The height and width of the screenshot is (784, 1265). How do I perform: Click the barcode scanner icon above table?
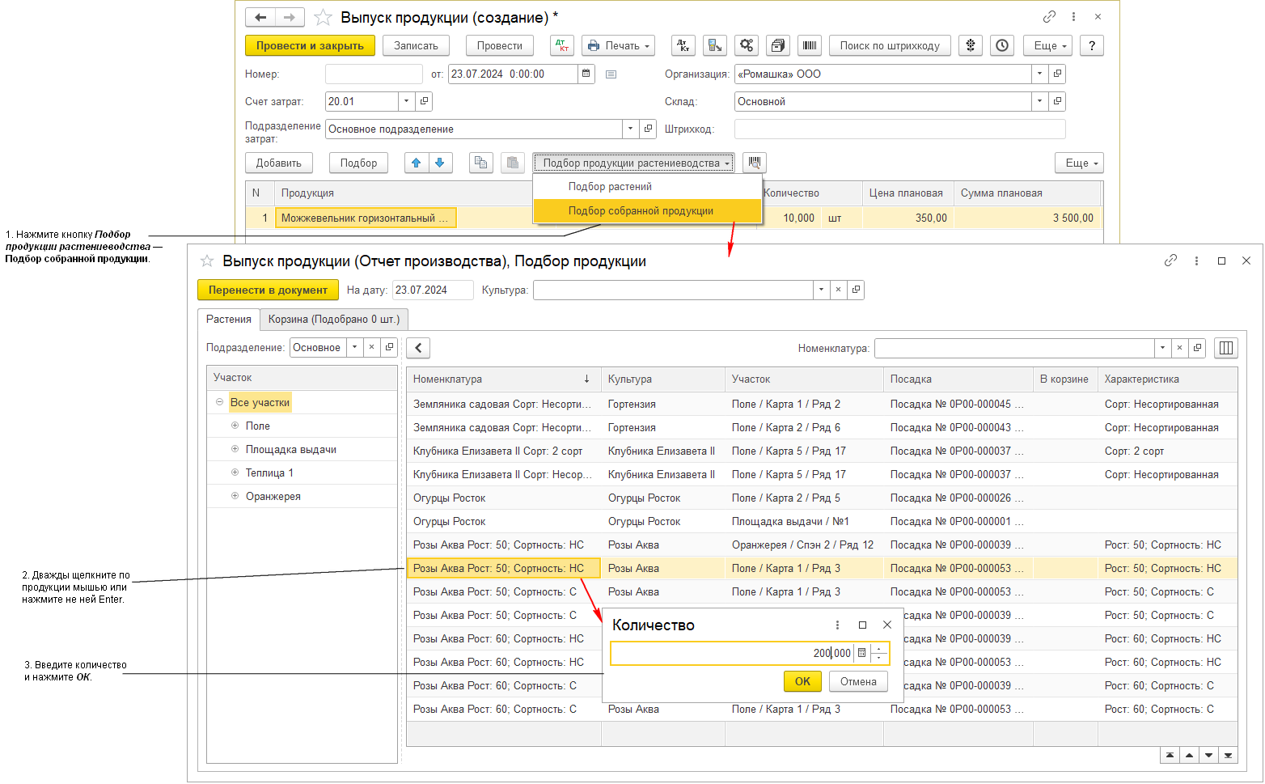754,163
